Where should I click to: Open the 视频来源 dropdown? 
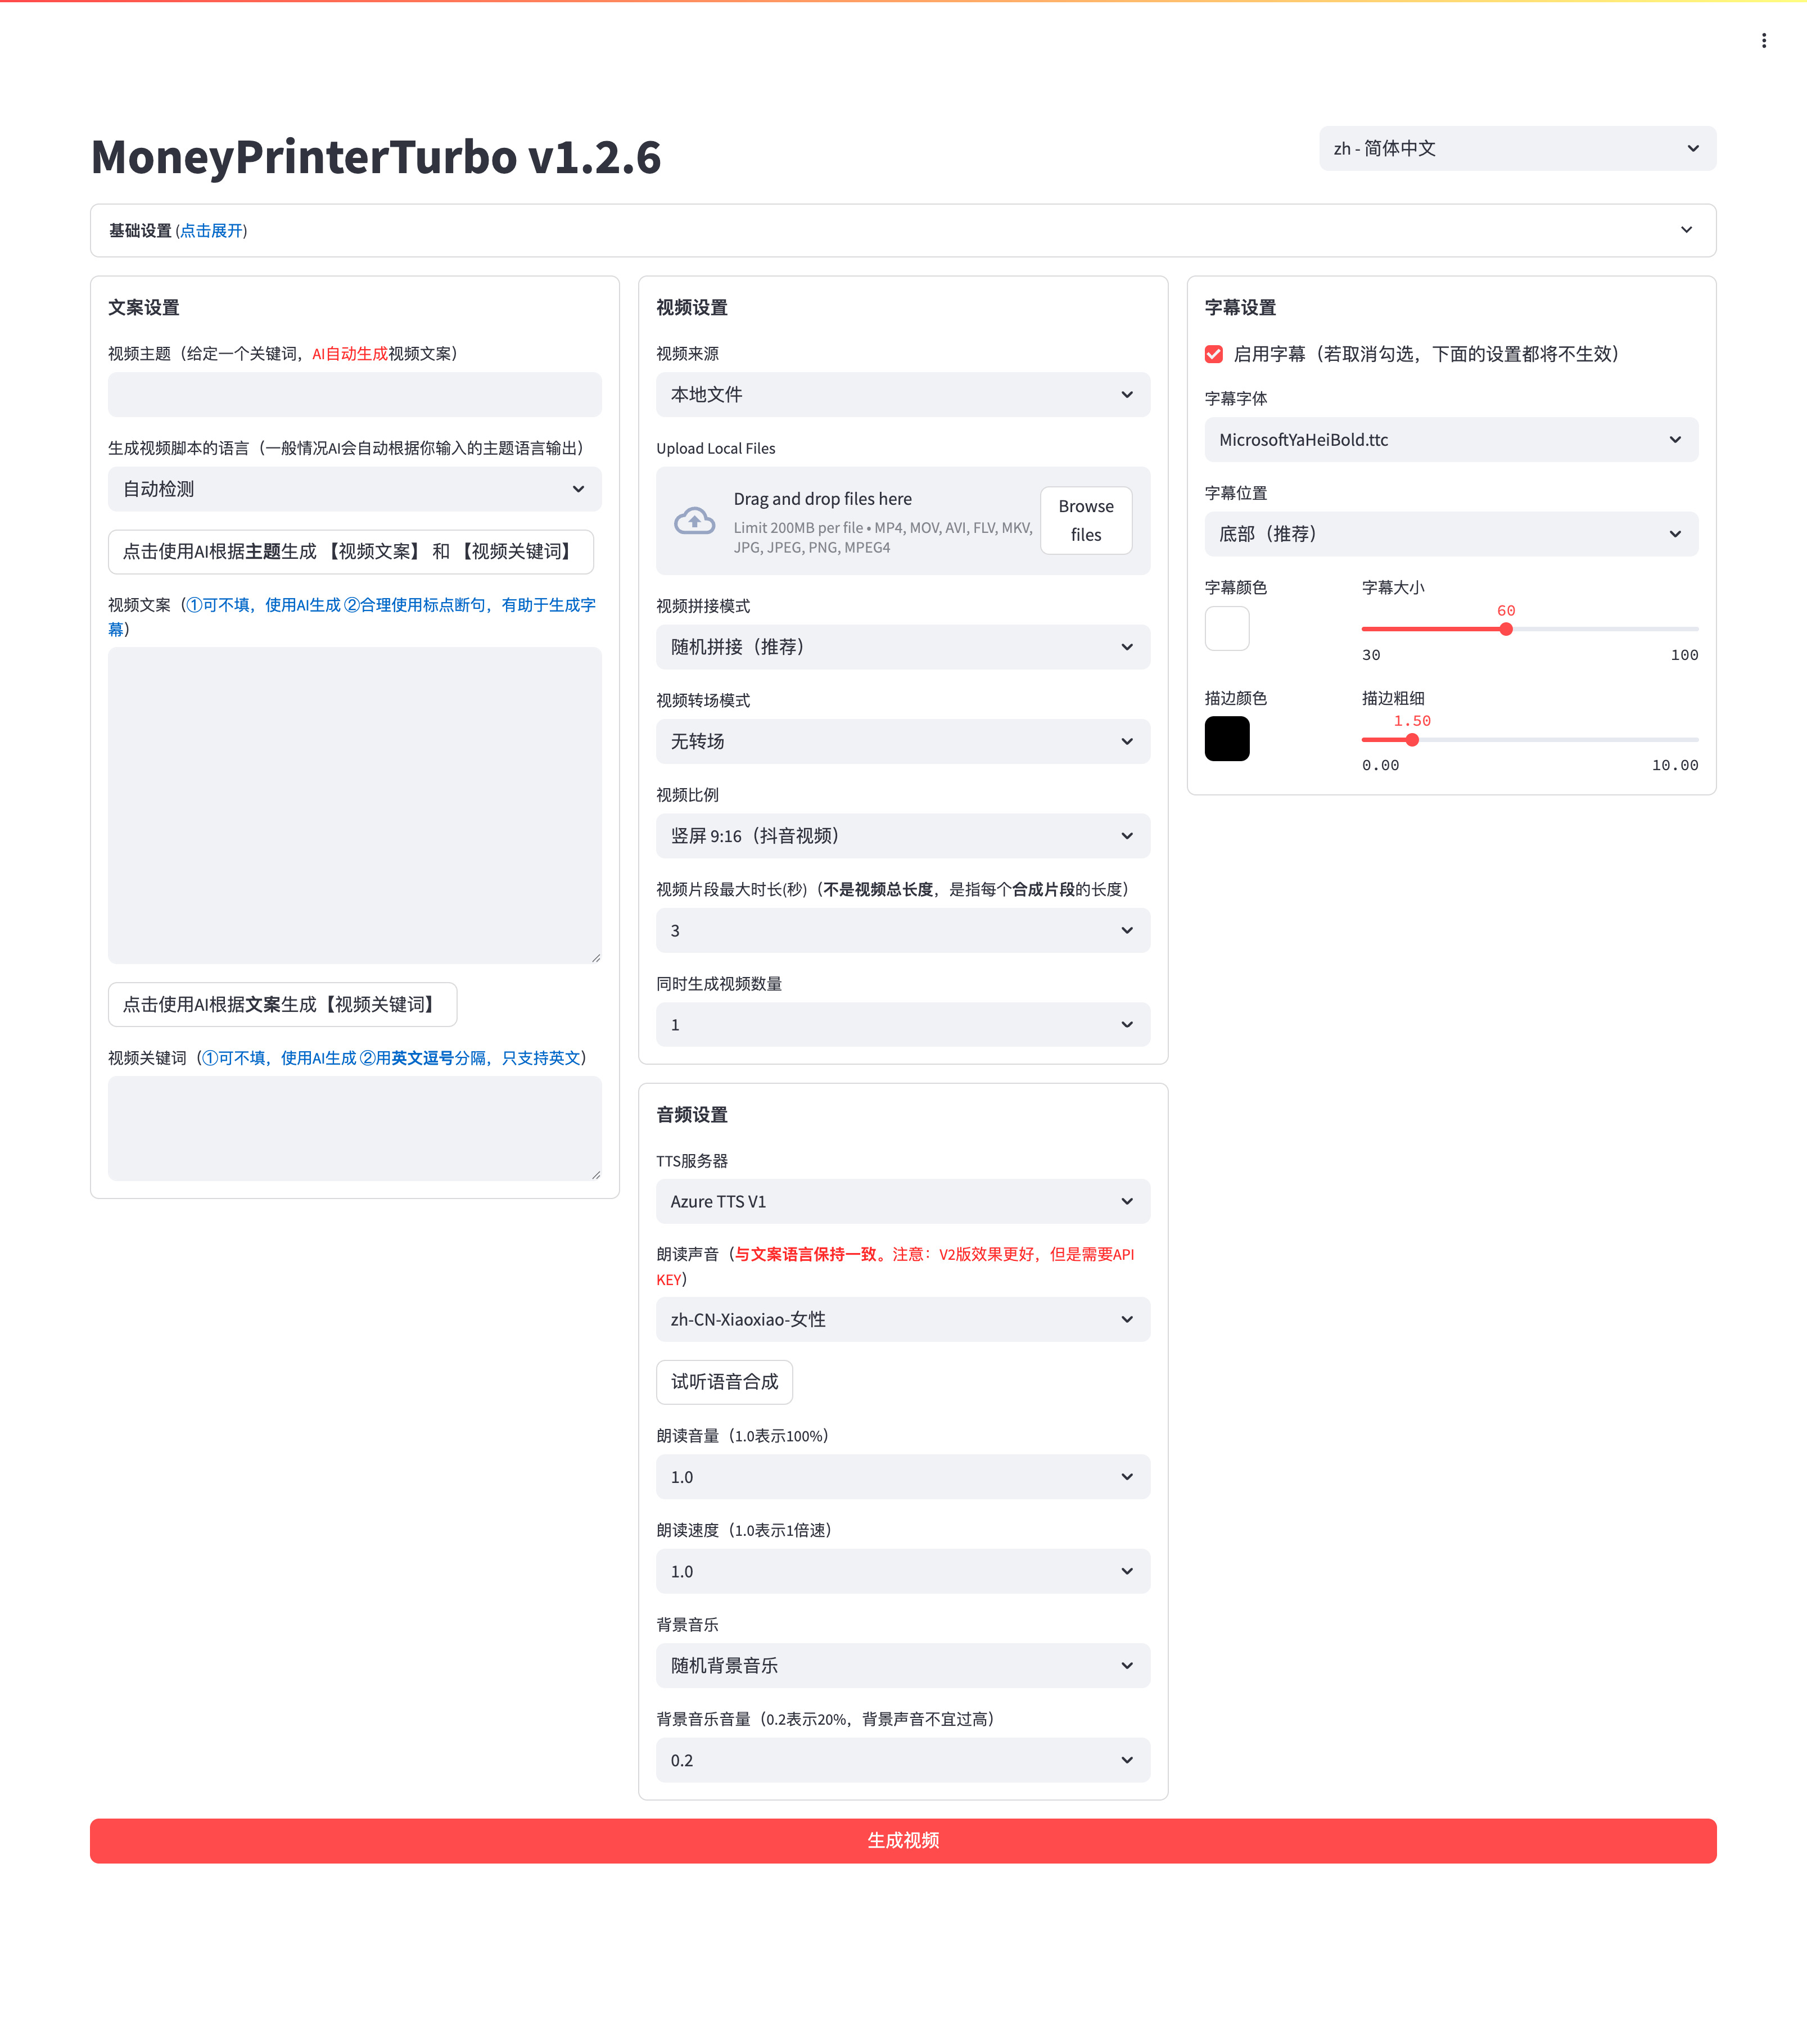[901, 394]
